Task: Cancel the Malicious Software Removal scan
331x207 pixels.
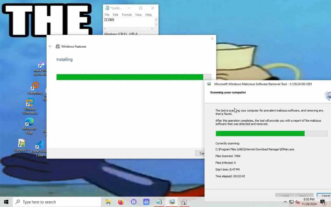Action: 324,196
